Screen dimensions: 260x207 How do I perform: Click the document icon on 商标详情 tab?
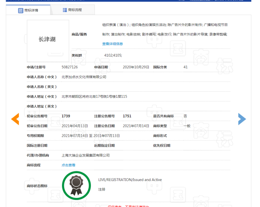[x=21, y=10]
